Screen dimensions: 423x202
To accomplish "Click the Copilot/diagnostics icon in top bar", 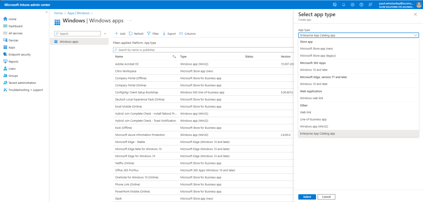I will pyautogui.click(x=335, y=4).
